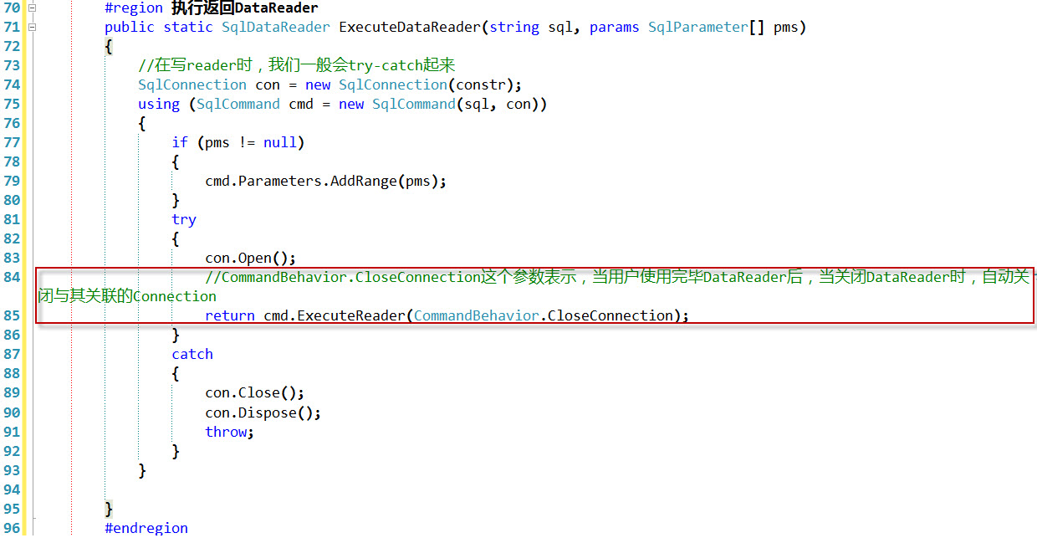
Task: Click the "con.Dispose();" statement
Action: point(263,412)
